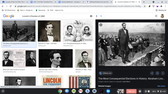Open the Files app in shelf
The image size is (168, 94).
pos(108,91)
